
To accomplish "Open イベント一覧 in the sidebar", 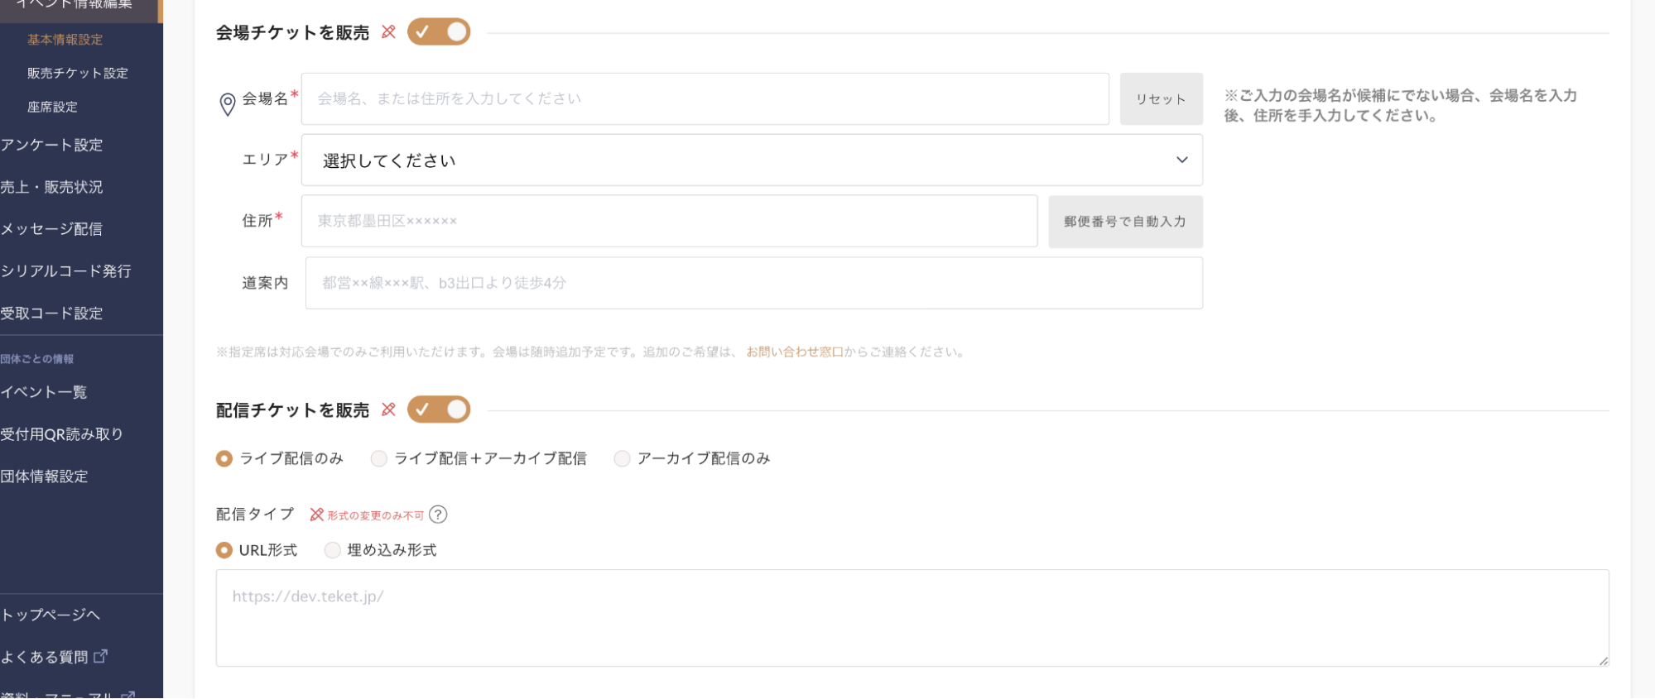I will [x=44, y=392].
